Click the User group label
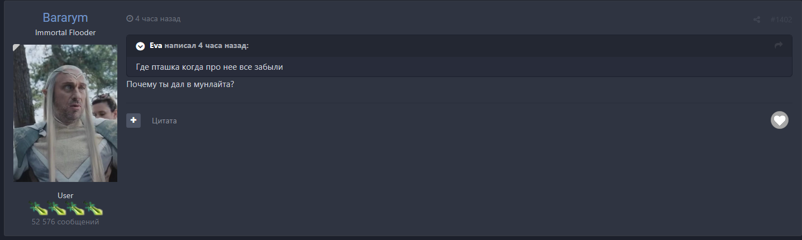This screenshot has width=802, height=240. (65, 195)
